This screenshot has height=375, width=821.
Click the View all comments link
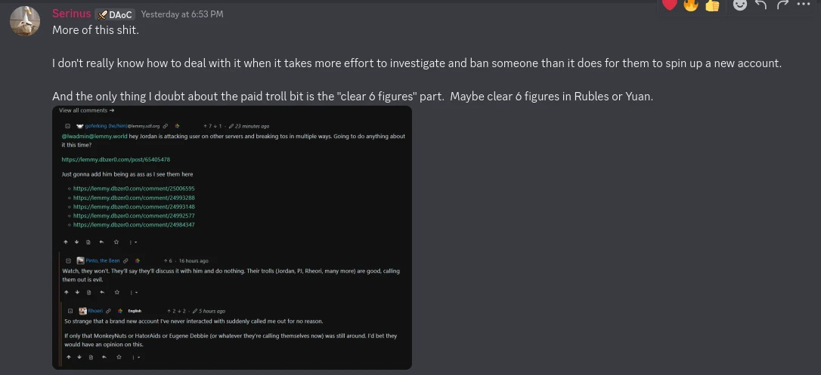pos(86,110)
